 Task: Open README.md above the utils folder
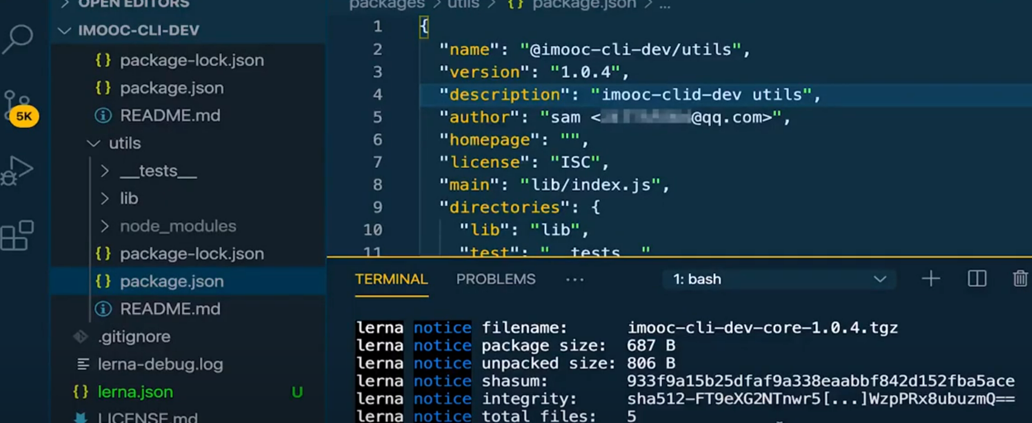tap(188, 116)
